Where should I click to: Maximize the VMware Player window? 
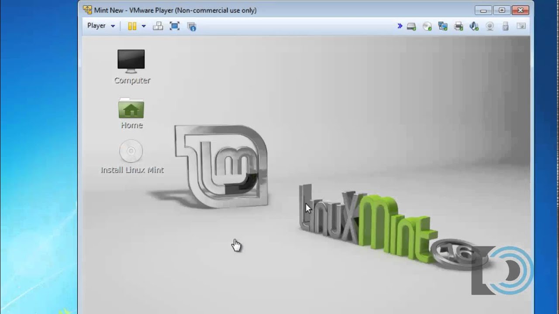pos(502,10)
